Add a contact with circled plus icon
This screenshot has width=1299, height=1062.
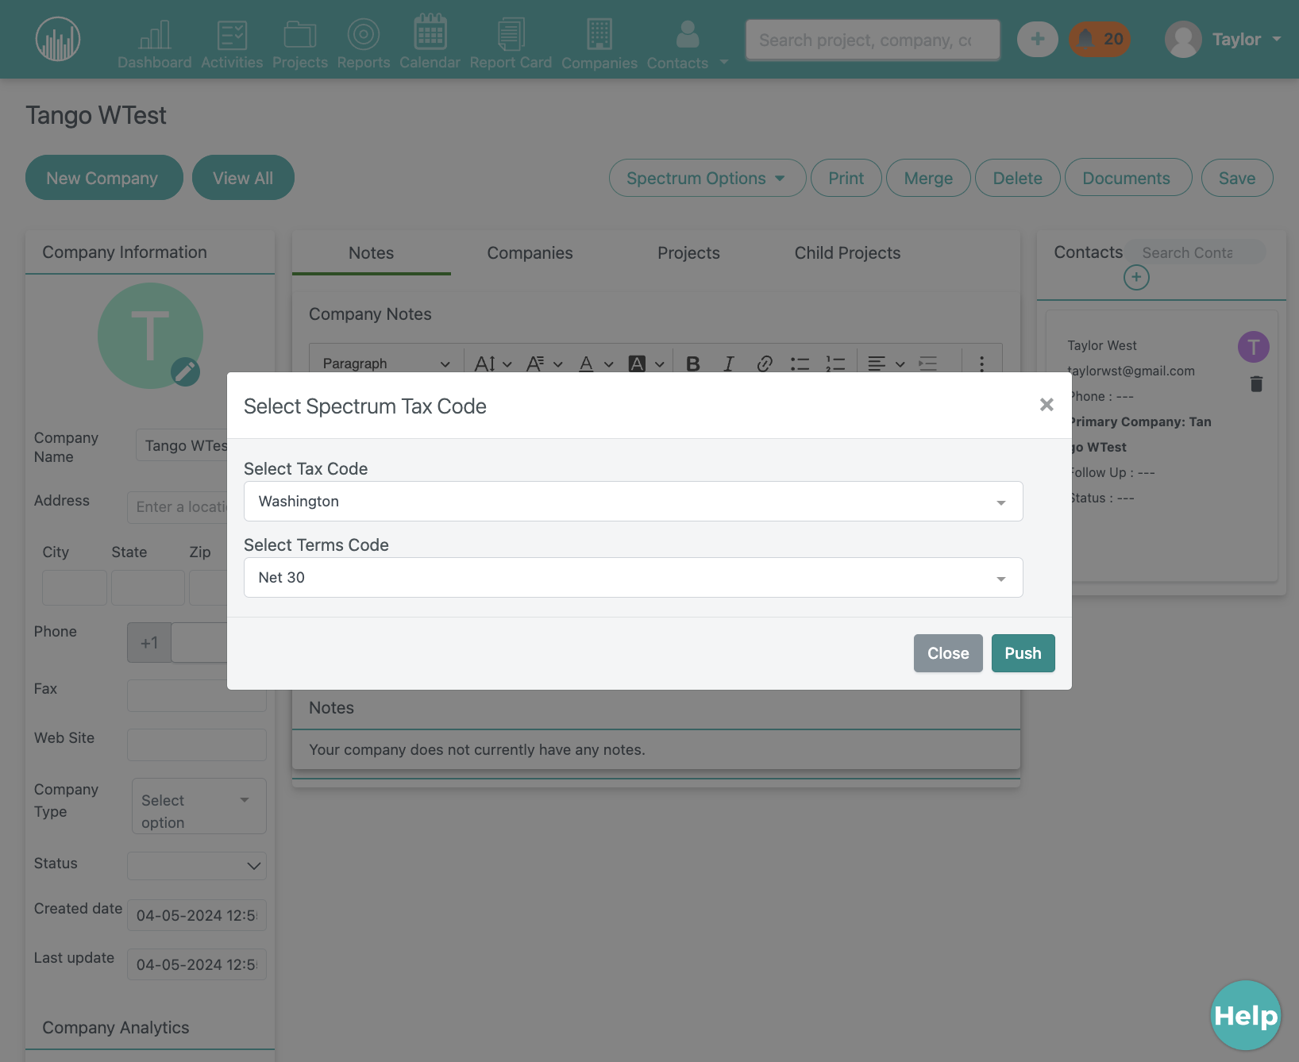point(1136,277)
